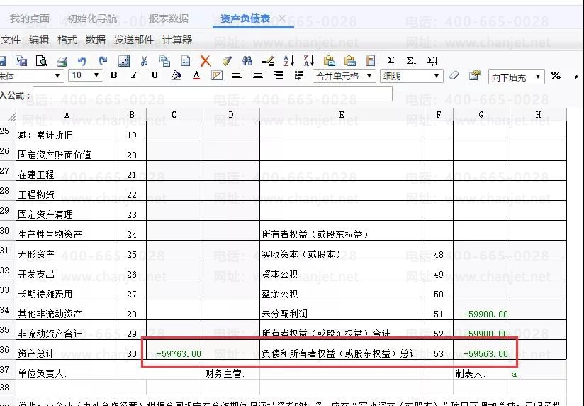584x406 pixels.
Task: Redo the last undone action
Action: [x=103, y=60]
